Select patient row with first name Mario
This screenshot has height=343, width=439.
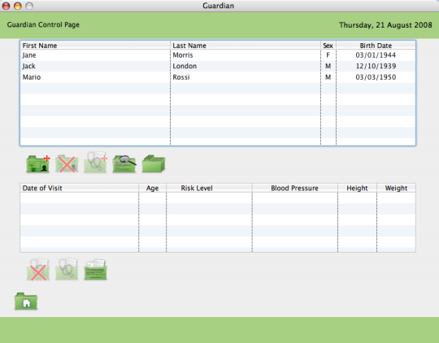218,77
